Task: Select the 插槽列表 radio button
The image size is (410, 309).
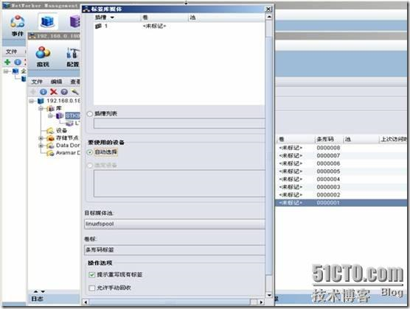Action: tap(90, 114)
